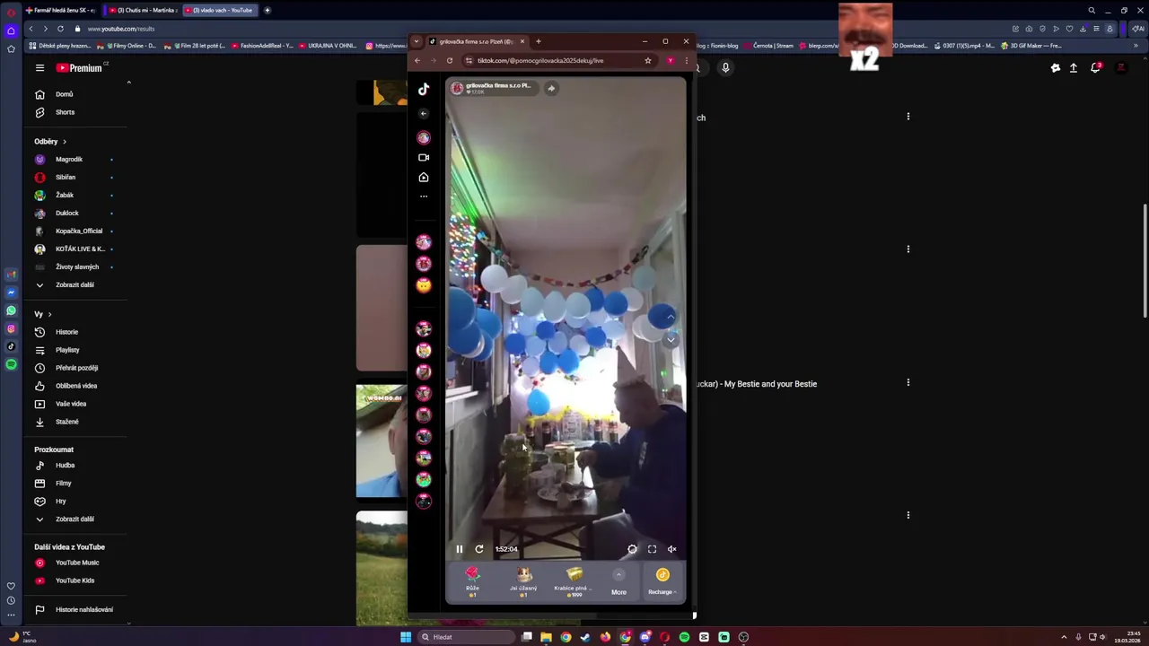Go to the previous live stream with the up arrow
This screenshot has width=1149, height=646.
(x=671, y=317)
